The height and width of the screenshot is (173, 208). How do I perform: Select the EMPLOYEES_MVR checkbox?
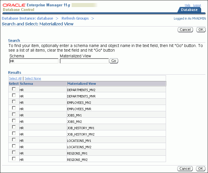14,108
